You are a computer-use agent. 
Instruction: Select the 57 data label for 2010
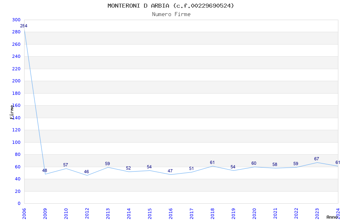coord(66,165)
